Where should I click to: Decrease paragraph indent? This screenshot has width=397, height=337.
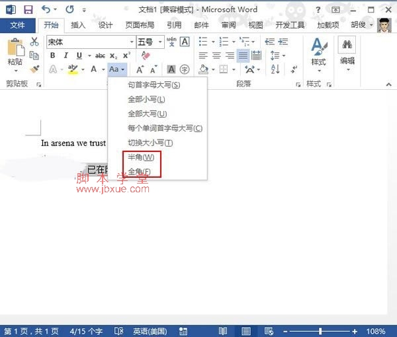270,42
